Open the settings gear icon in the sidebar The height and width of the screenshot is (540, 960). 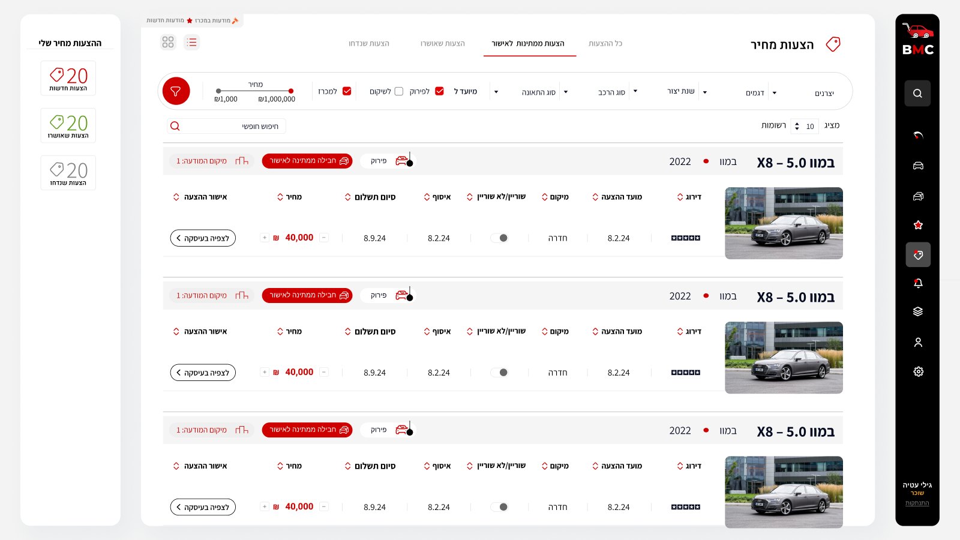click(x=918, y=371)
